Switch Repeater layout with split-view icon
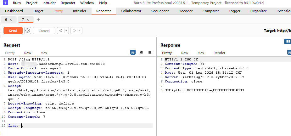 288,41
